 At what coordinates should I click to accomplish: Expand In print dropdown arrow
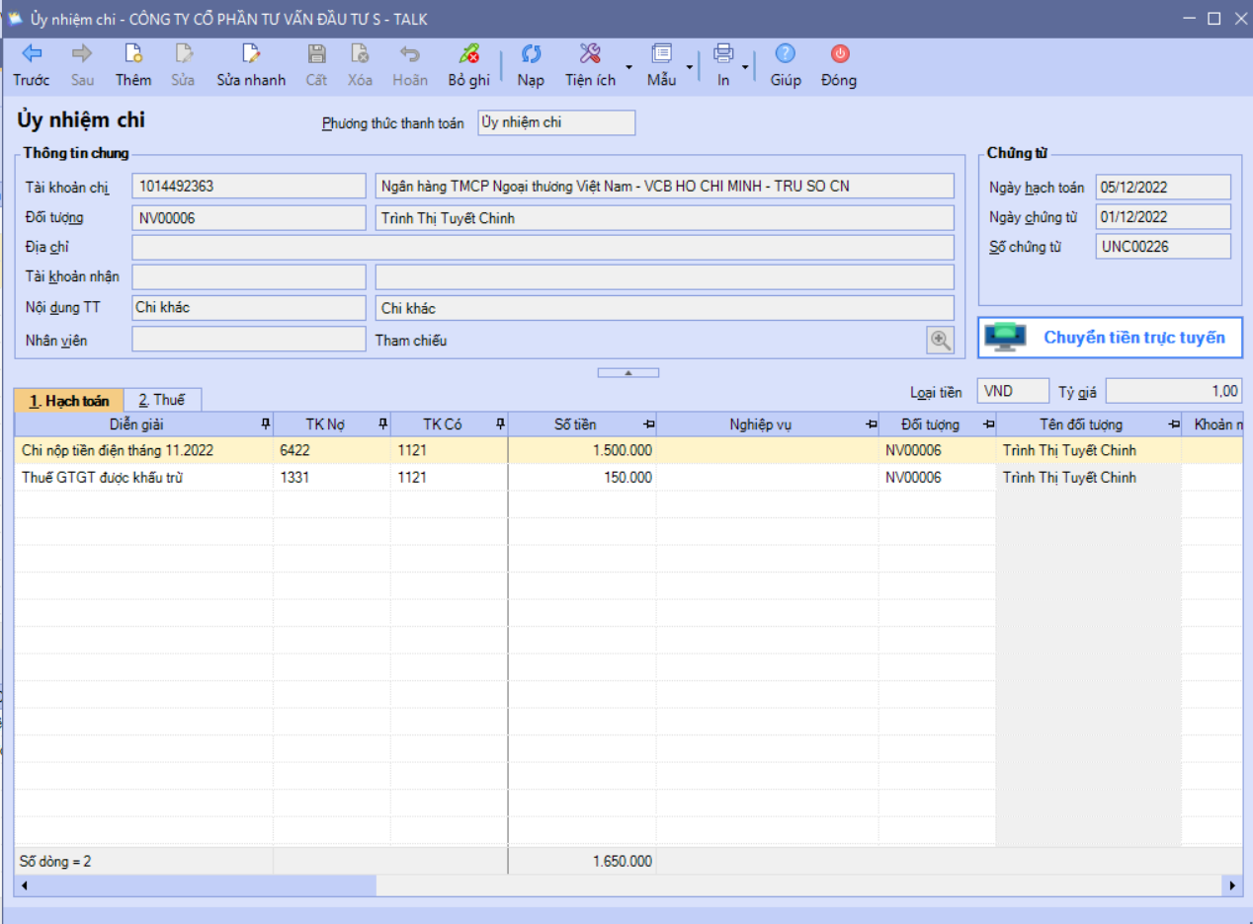(x=745, y=66)
